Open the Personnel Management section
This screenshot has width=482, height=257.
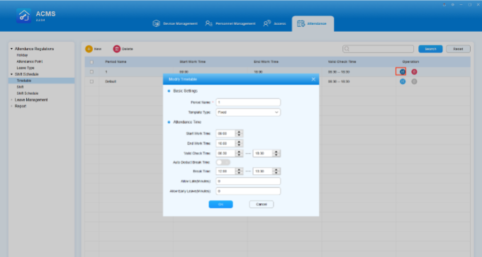[230, 23]
